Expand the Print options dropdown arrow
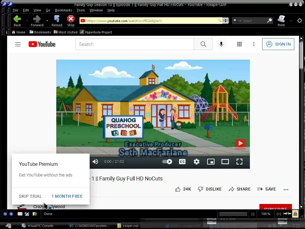Screen dimensions: 305x229 (291, 21)
